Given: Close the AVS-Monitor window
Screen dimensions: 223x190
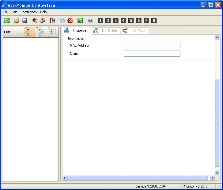Looking at the screenshot, I should [x=218, y=5].
